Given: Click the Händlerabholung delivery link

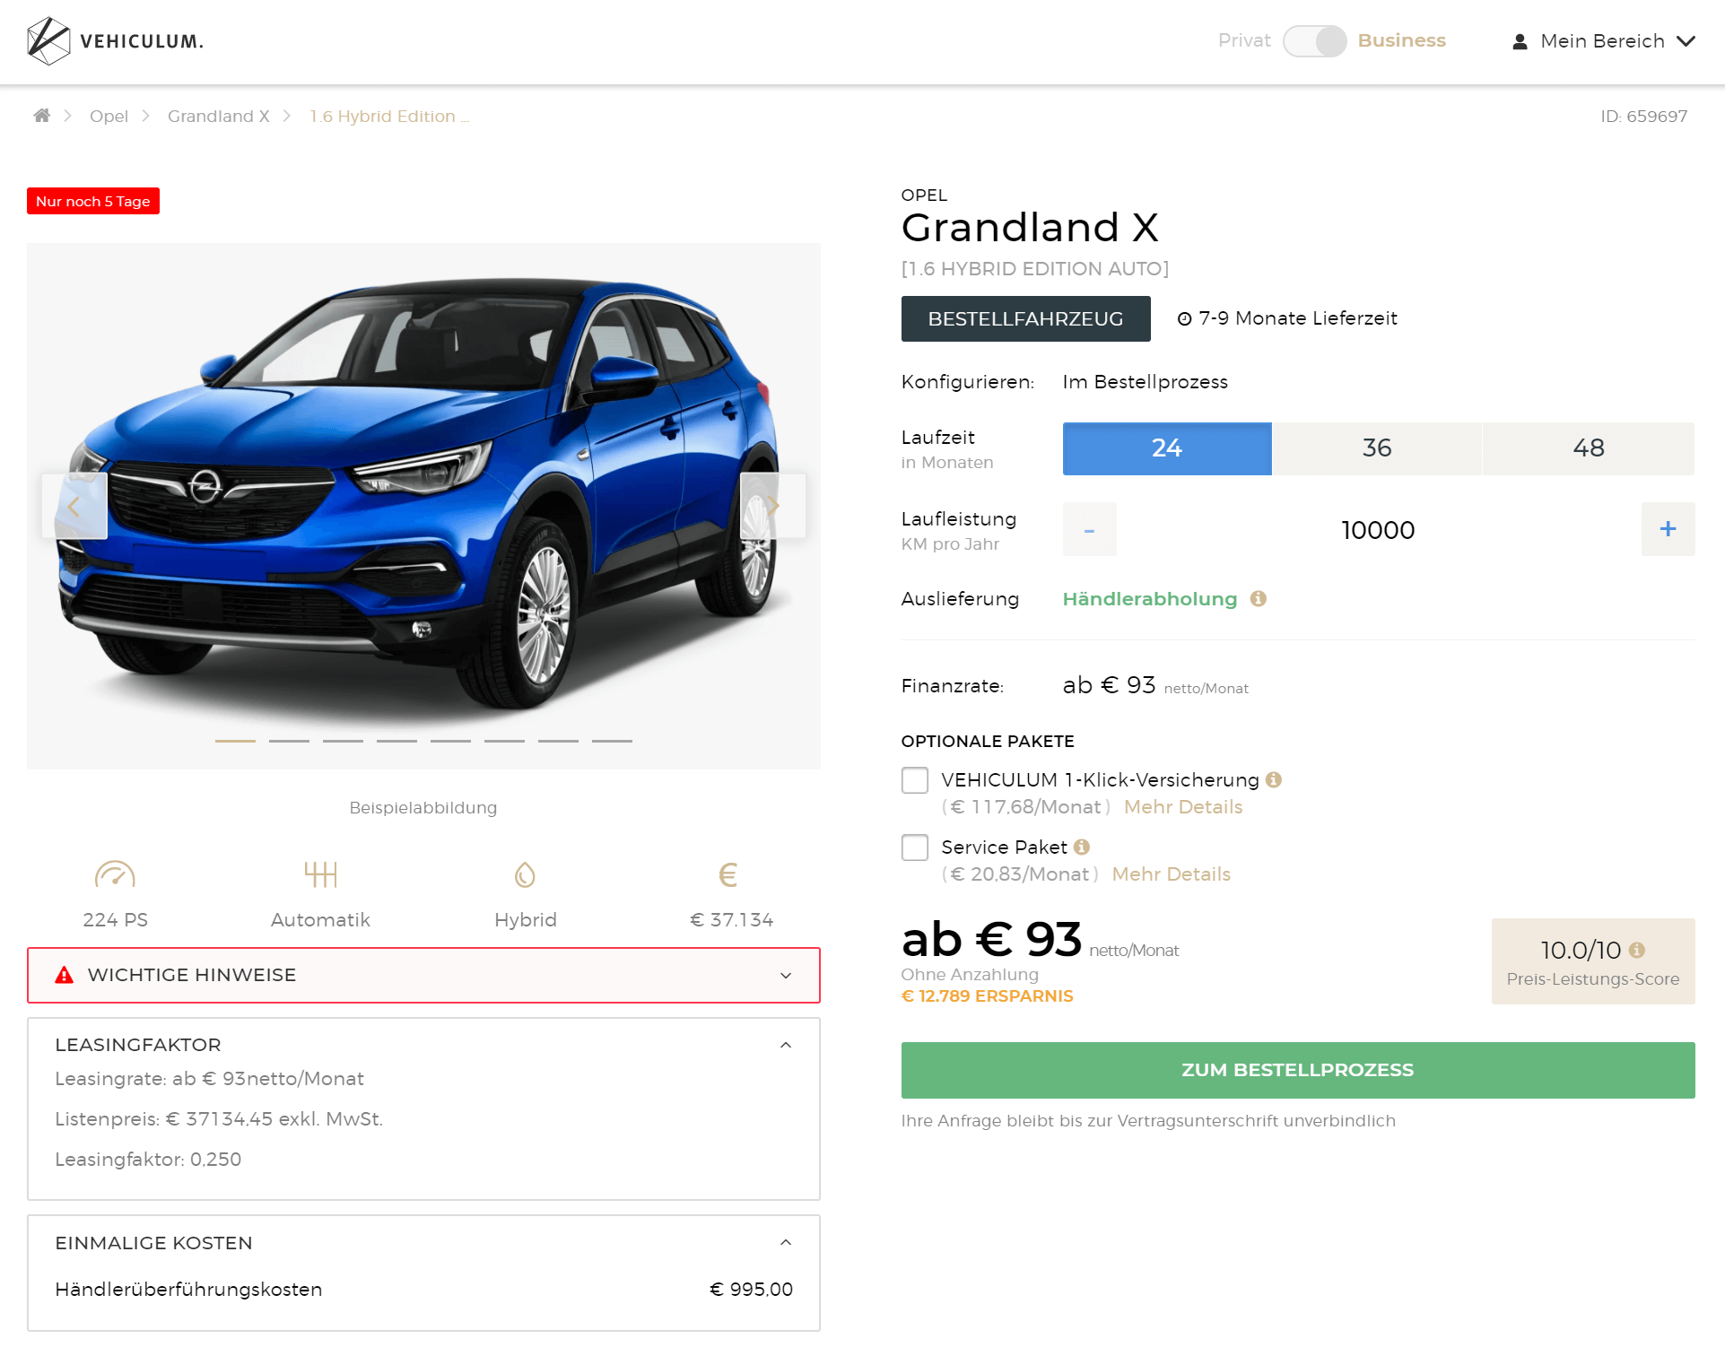Looking at the screenshot, I should (x=1150, y=599).
